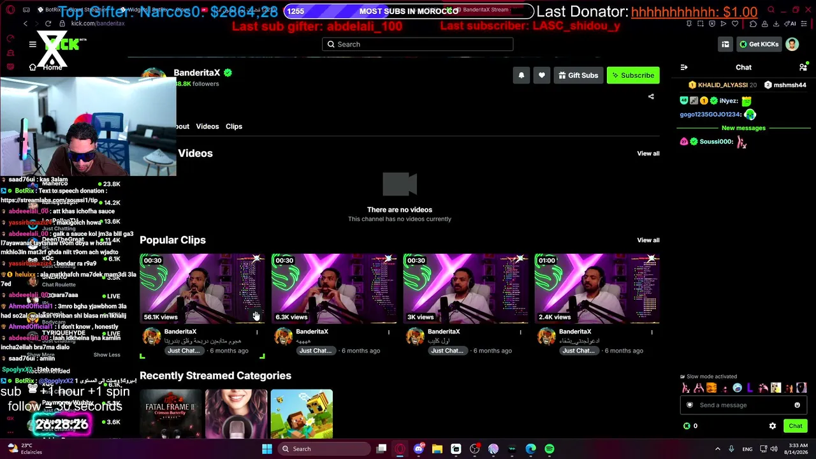The width and height of the screenshot is (816, 459).
Task: Open Microsoft Edge from the taskbar
Action: (531, 449)
